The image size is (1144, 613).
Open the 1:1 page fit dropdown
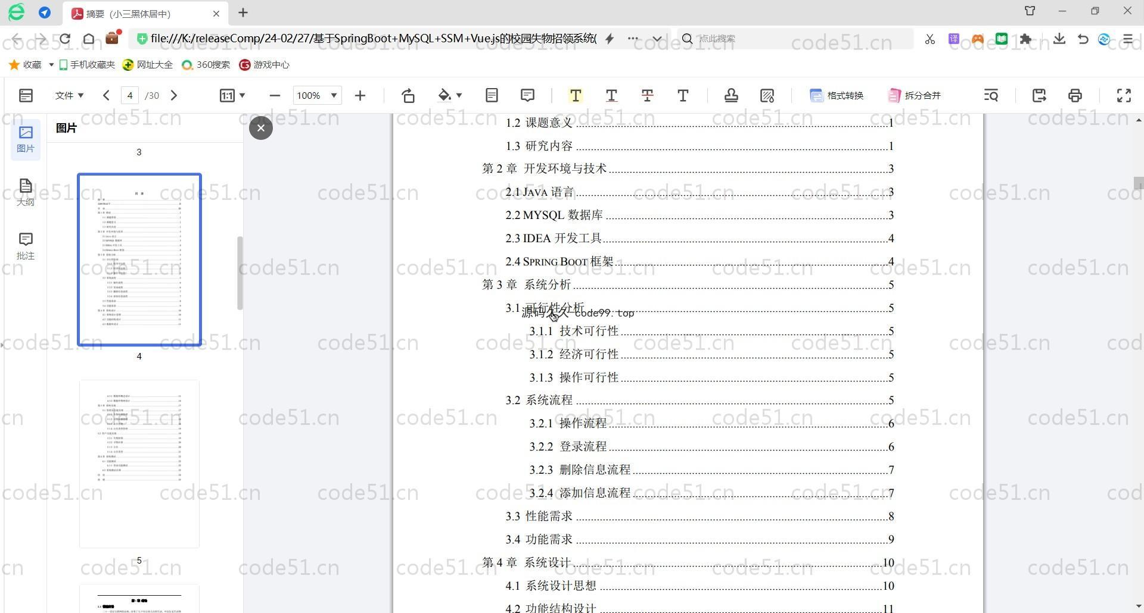[x=232, y=95]
